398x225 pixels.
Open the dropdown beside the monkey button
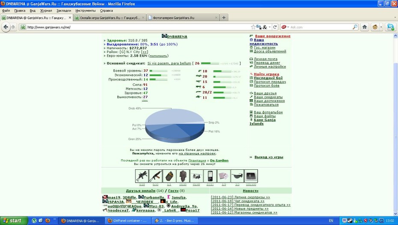[381, 27]
